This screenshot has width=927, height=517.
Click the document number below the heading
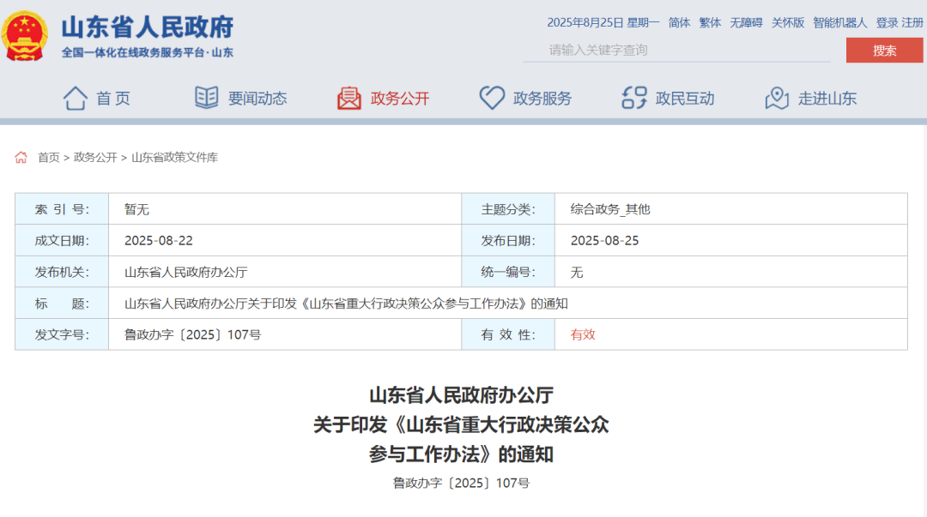(461, 483)
